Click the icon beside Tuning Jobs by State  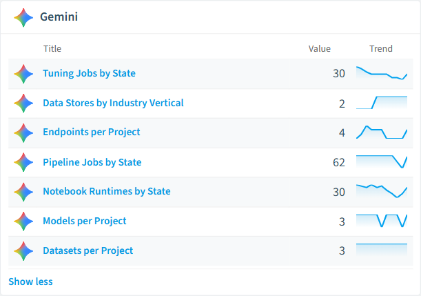(23, 74)
